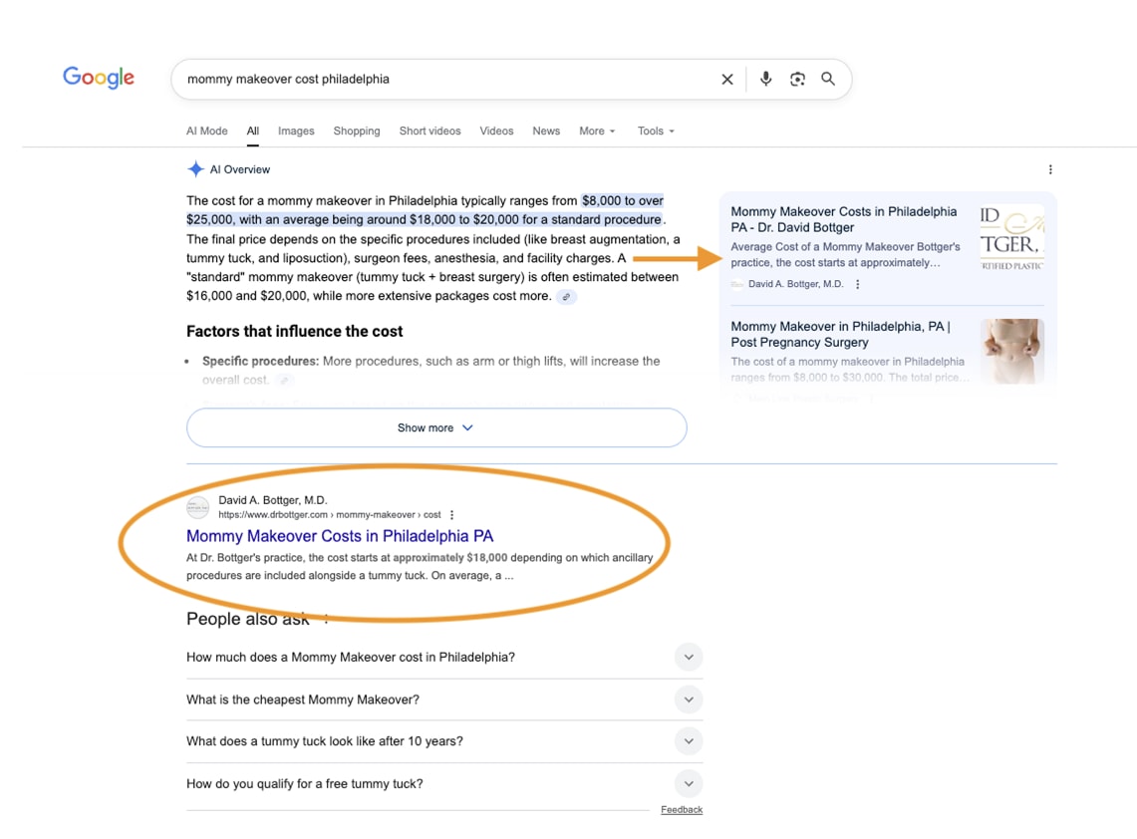Click Show more in AI Overview
Image resolution: width=1137 pixels, height=839 pixels.
(435, 427)
